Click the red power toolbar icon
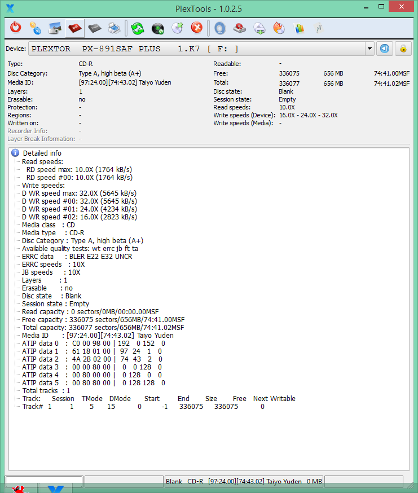Image resolution: width=418 pixels, height=493 pixels. click(15, 28)
